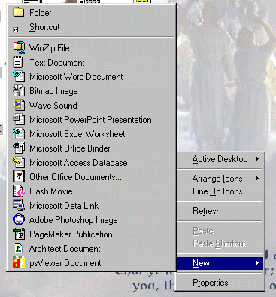Viewport: 276px width, 297px height.
Task: Click the PowerPoint Presentation icon
Action: tap(19, 119)
